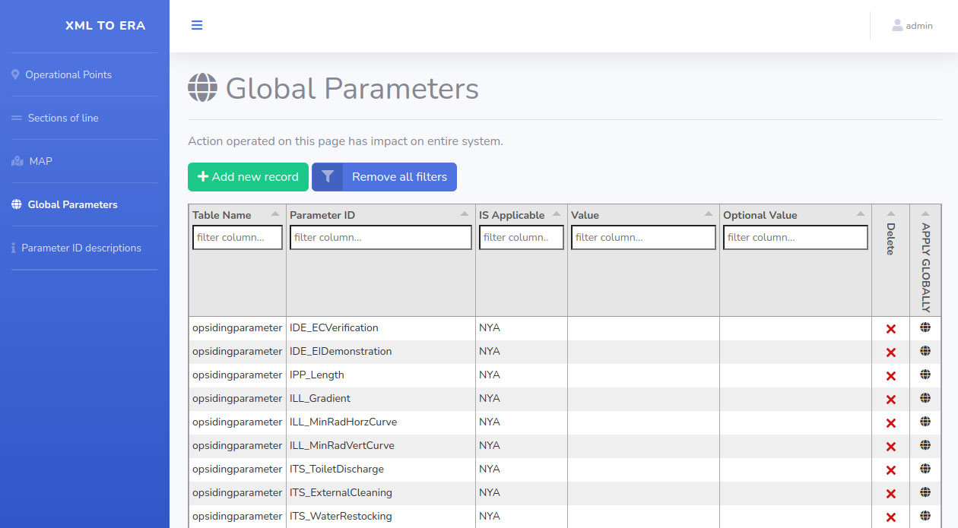Delete the ILL_MinRadHorzCurve row
Screen dimensions: 958x528
coord(890,422)
